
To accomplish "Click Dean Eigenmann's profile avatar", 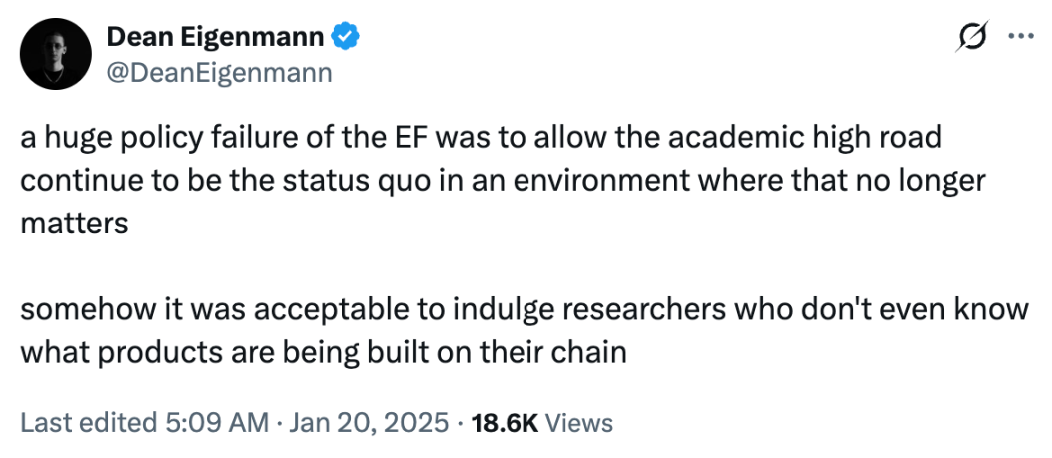I will pos(55,55).
